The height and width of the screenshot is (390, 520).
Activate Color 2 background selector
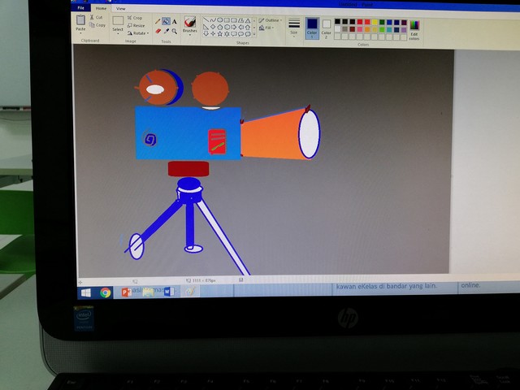pos(326,27)
